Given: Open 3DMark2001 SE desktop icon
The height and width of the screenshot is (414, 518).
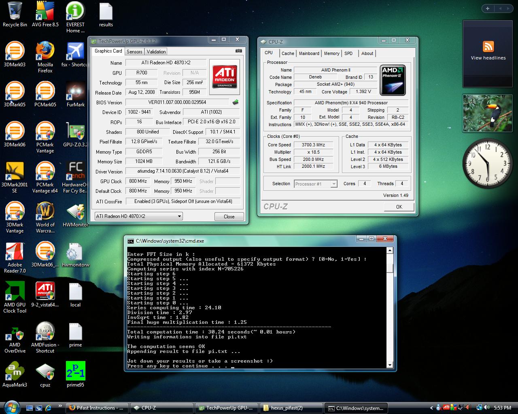Looking at the screenshot, I should [15, 177].
